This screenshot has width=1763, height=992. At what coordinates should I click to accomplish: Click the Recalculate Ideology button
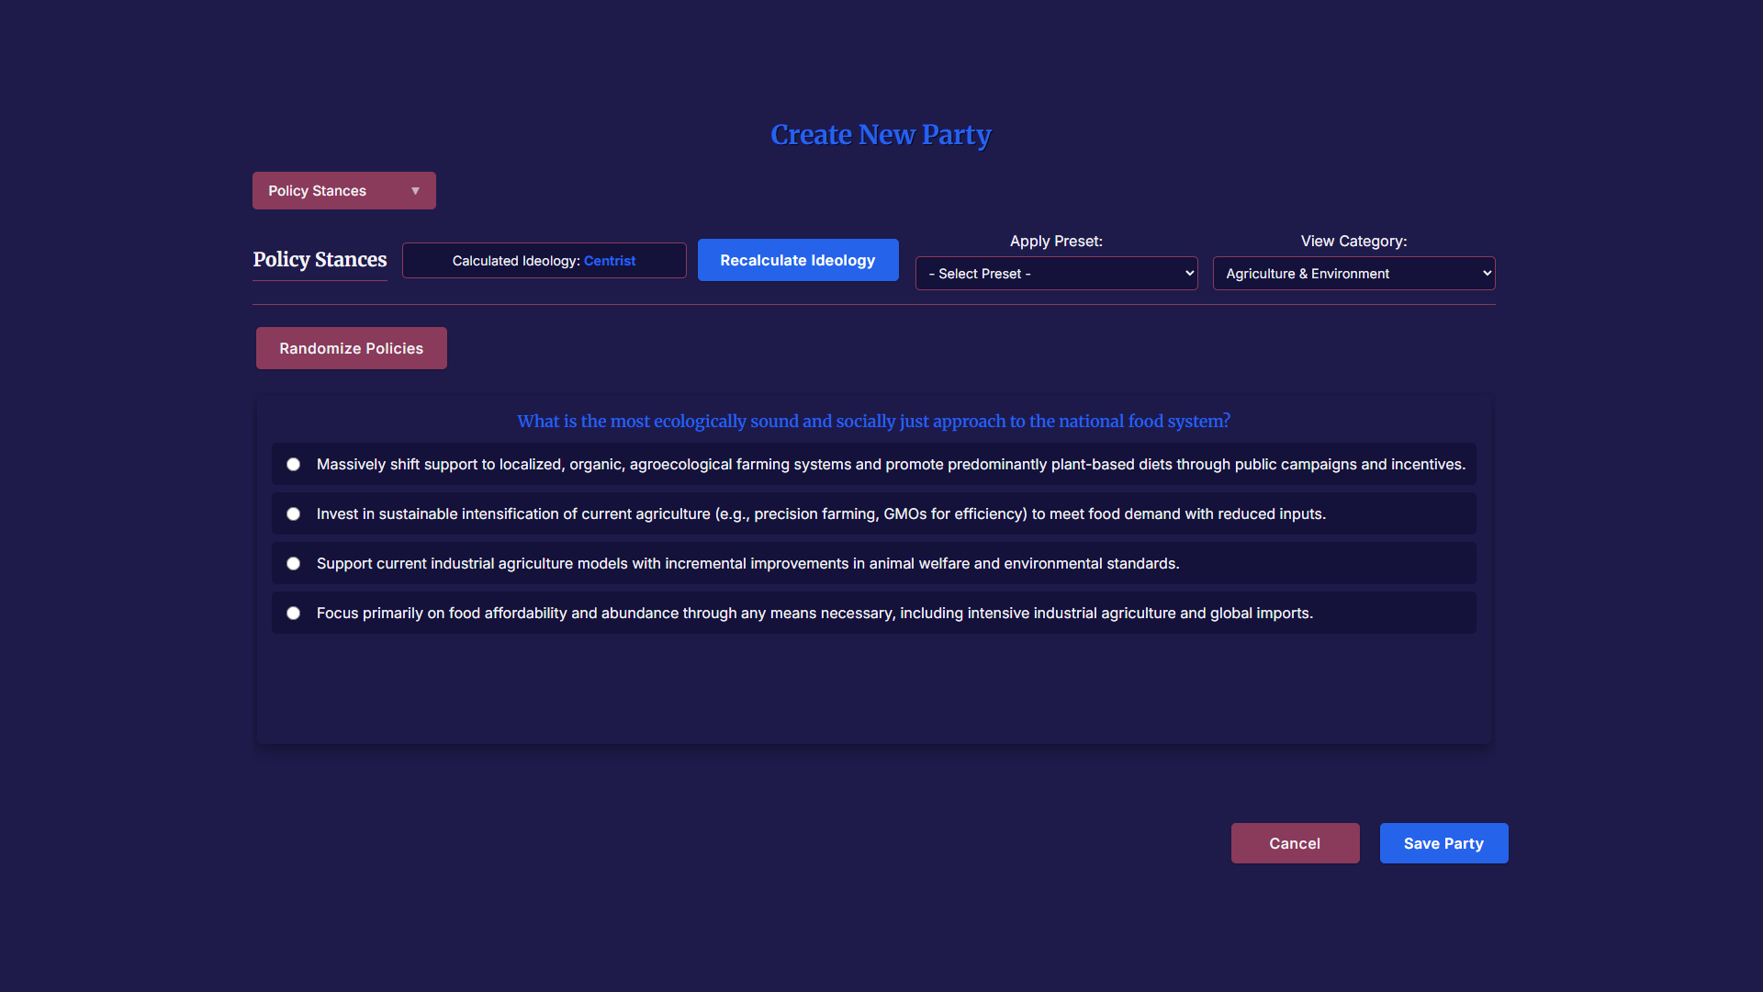tap(797, 261)
